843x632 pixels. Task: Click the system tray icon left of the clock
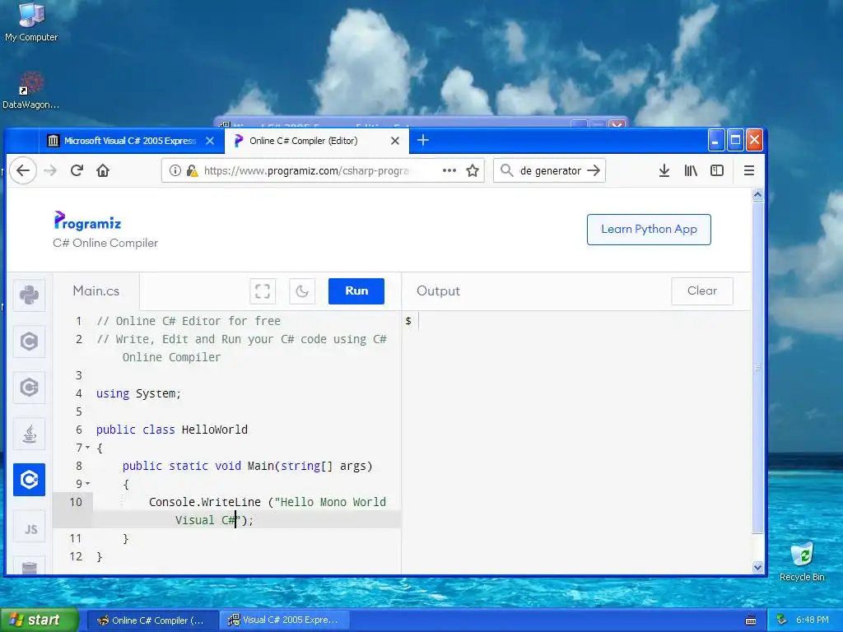[781, 620]
